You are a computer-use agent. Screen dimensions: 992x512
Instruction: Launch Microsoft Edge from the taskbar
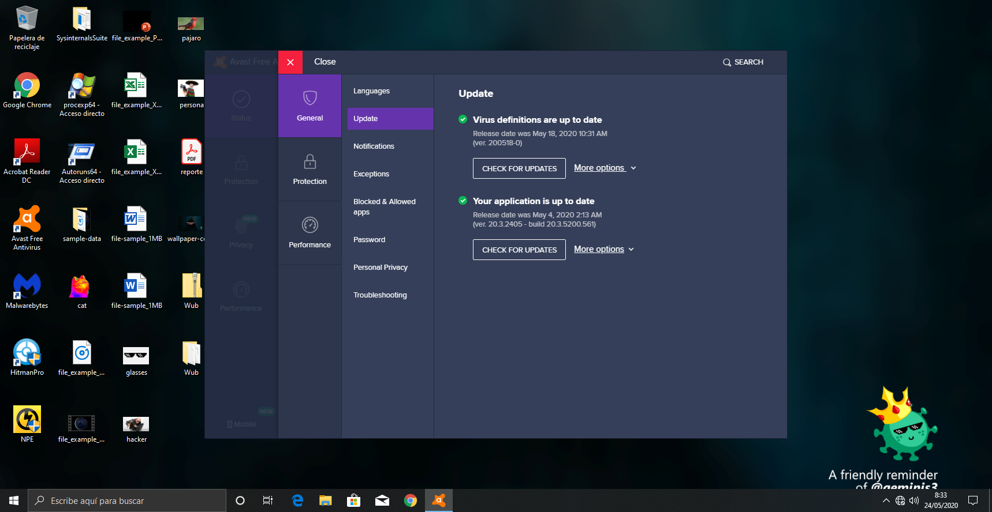point(297,500)
